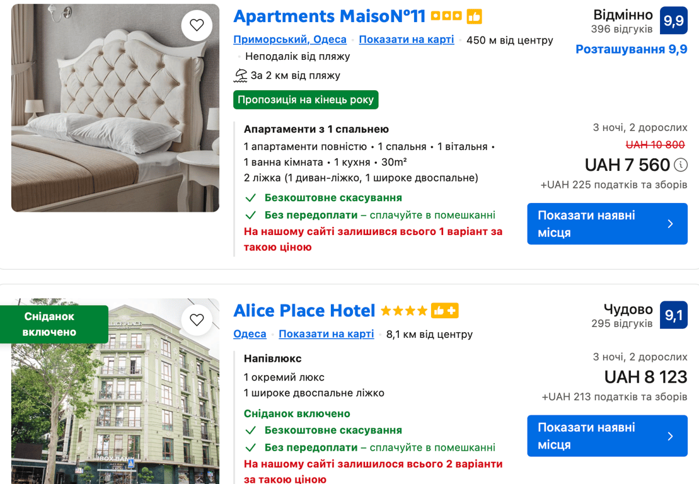Click the four-star rating of Alice Place Hotel
This screenshot has height=484, width=699.
tap(404, 311)
